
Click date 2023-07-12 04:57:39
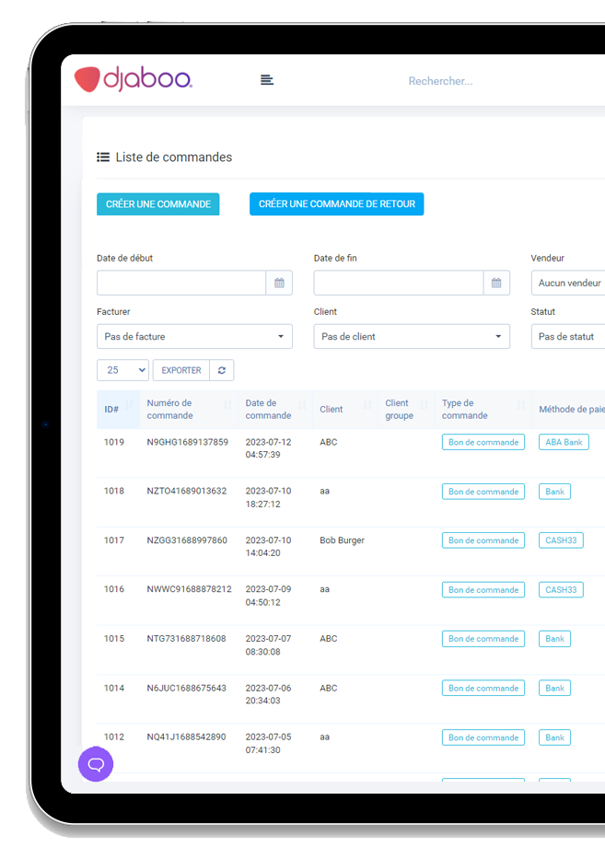click(269, 448)
